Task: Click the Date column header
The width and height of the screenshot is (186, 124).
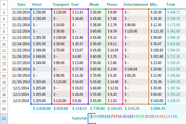Action: pyautogui.click(x=21, y=5)
